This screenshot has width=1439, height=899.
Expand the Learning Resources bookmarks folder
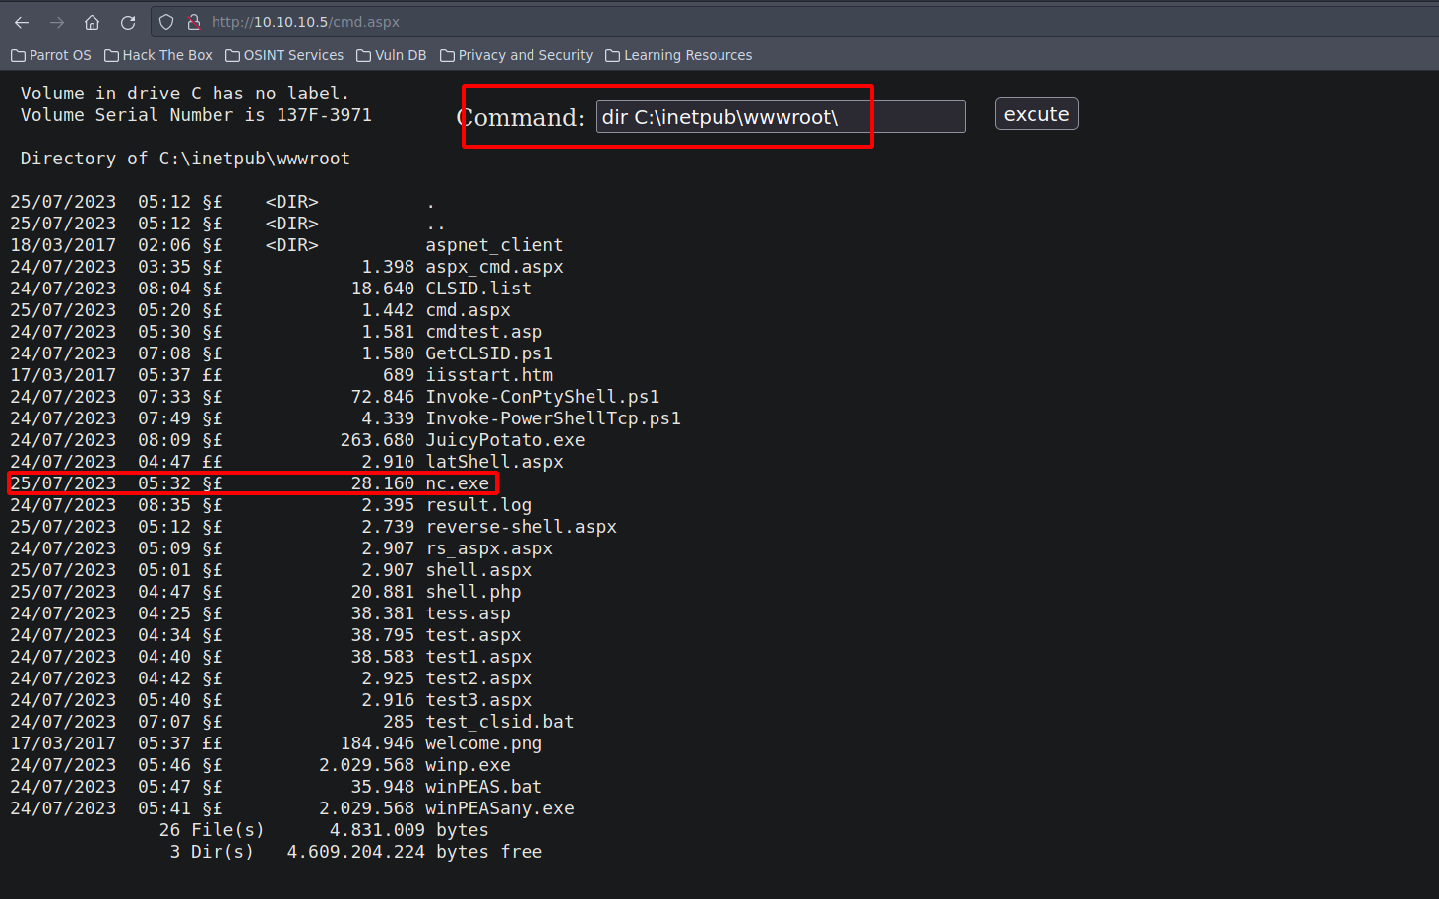click(x=687, y=55)
